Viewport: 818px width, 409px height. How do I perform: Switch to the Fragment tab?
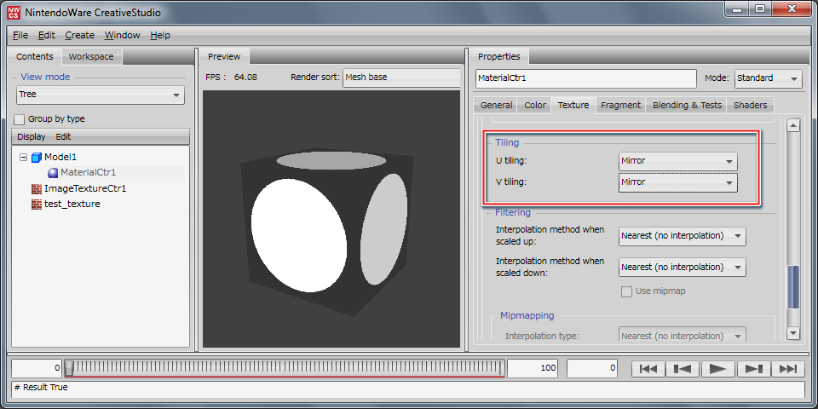pyautogui.click(x=620, y=105)
